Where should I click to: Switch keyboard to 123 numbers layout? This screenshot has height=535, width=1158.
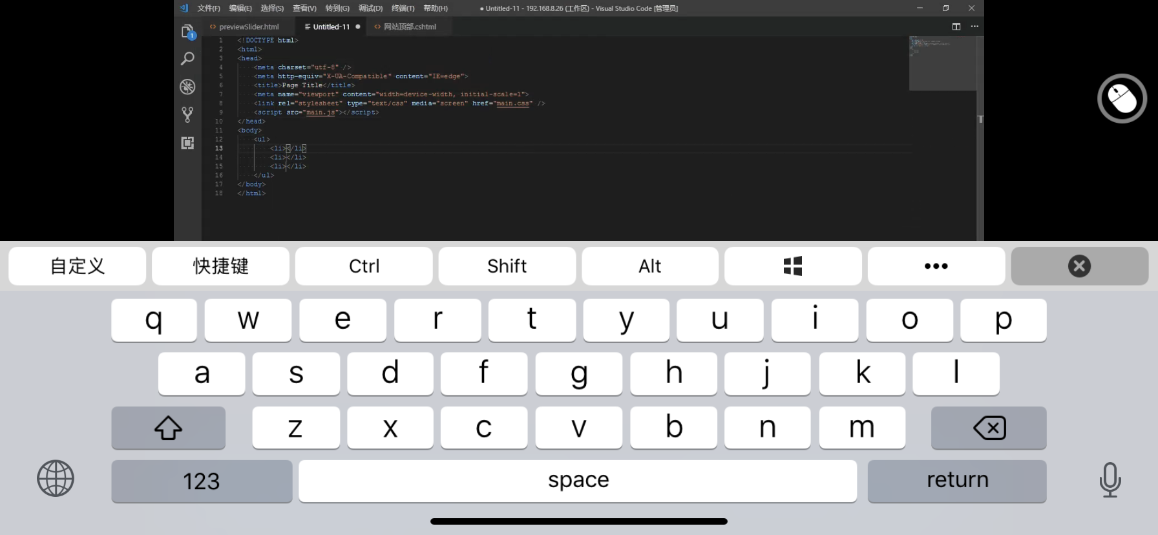(x=202, y=481)
